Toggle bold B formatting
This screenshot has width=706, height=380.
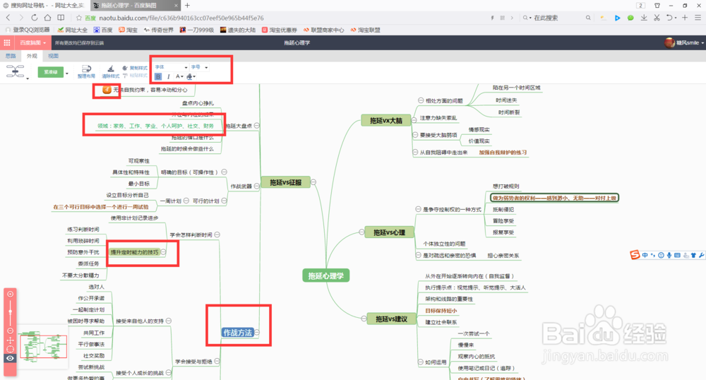click(158, 76)
